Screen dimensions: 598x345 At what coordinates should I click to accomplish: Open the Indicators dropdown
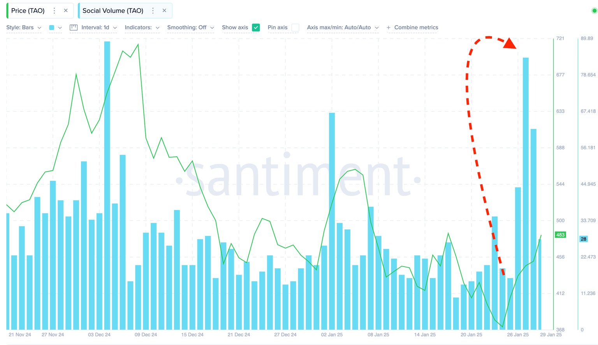[x=142, y=28]
